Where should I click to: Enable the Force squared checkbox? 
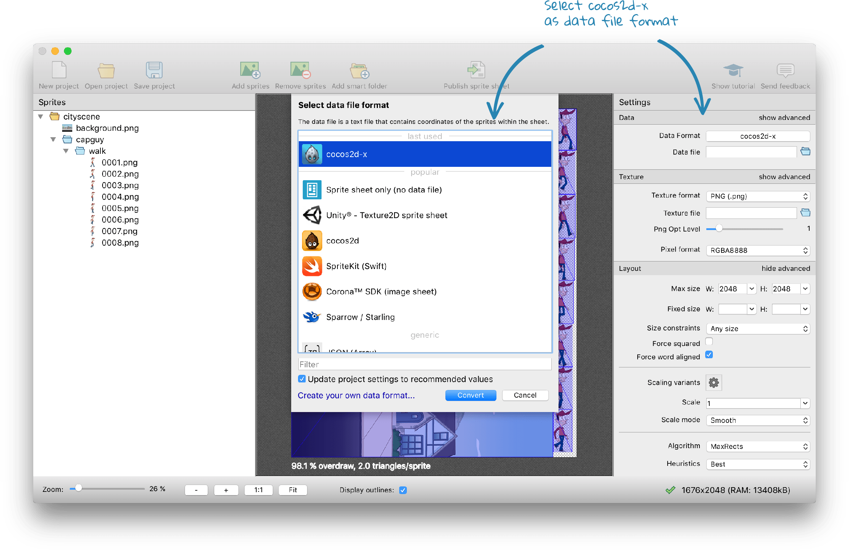709,342
